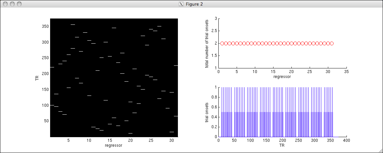This screenshot has width=383, height=153.
Task: Click the X11 icon beside Figure 2 title
Action: point(181,4)
